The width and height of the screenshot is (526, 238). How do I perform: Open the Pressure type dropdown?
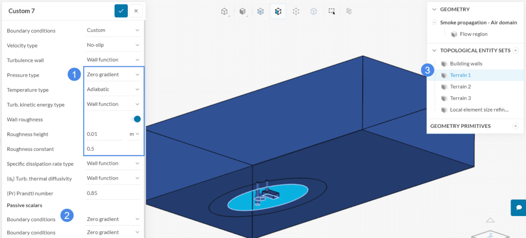pyautogui.click(x=113, y=75)
